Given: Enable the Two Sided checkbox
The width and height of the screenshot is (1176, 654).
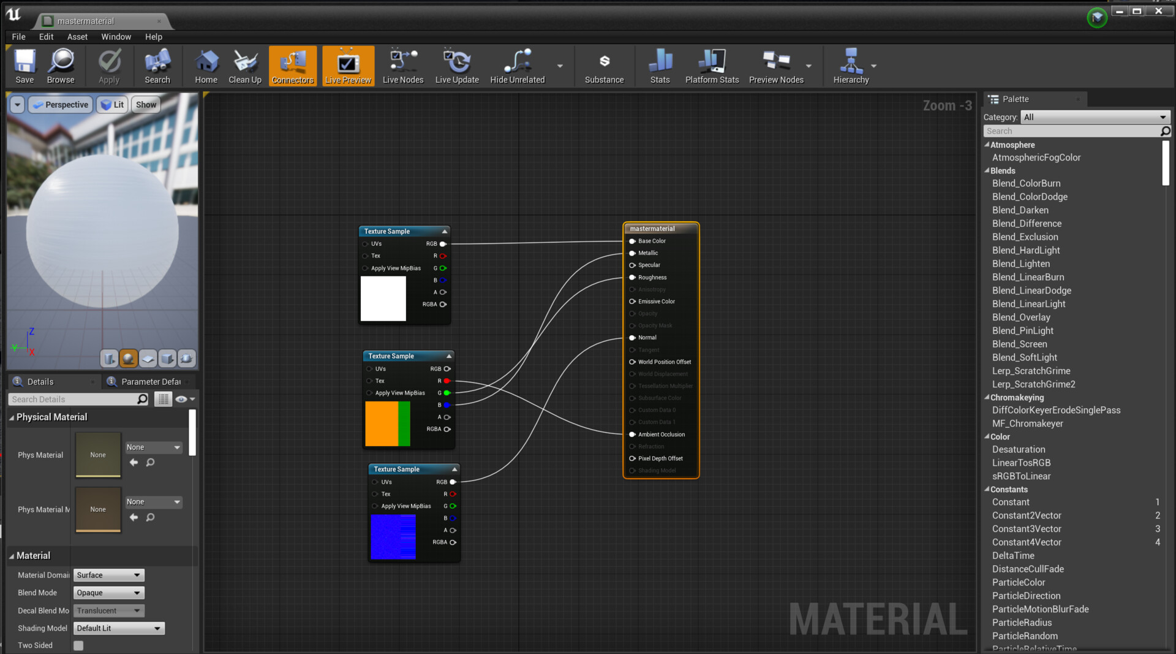Looking at the screenshot, I should point(78,645).
